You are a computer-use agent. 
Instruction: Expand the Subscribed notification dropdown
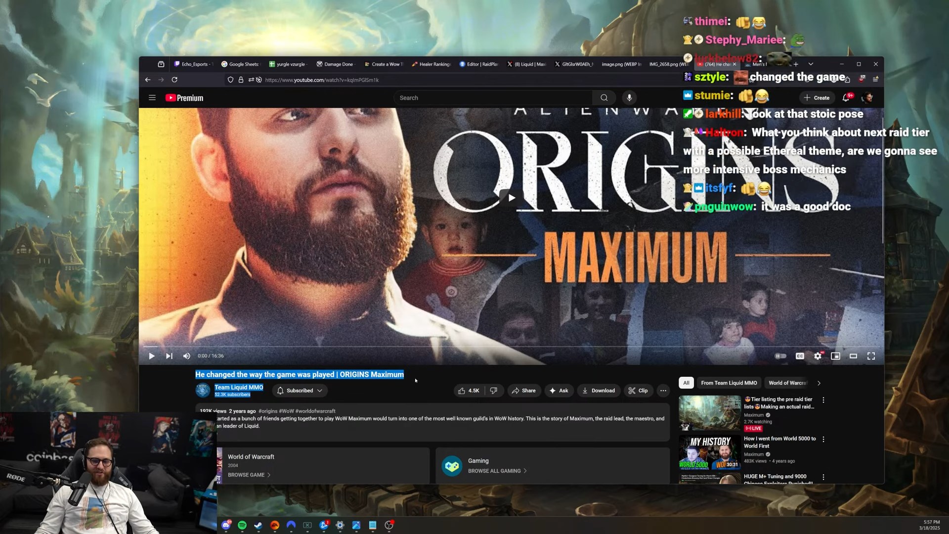300,391
